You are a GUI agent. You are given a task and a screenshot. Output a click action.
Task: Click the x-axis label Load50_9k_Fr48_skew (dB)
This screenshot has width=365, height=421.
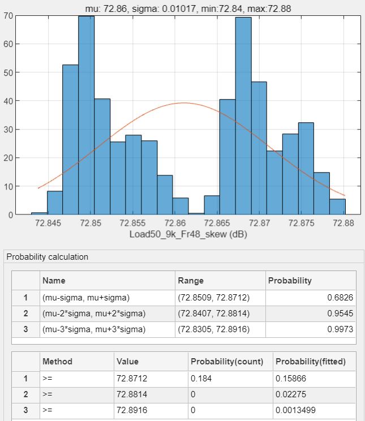coord(188,234)
